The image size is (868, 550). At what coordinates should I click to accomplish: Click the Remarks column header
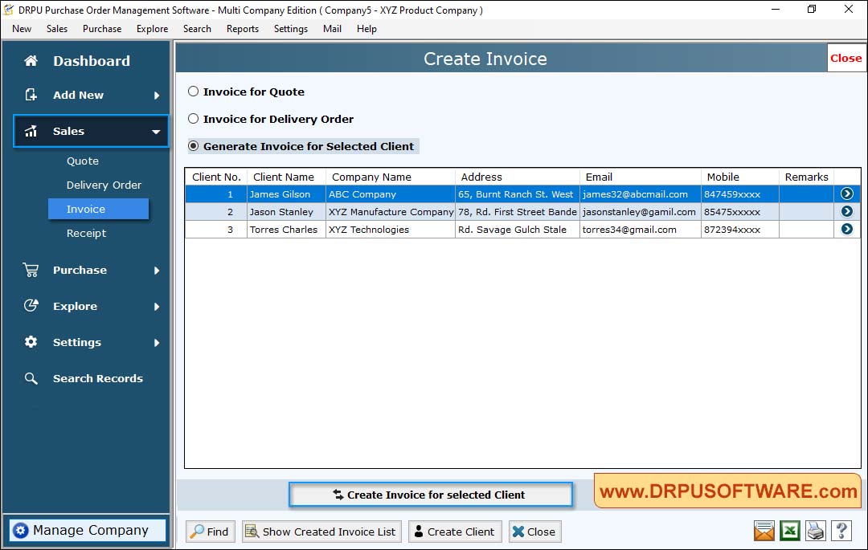(x=807, y=177)
